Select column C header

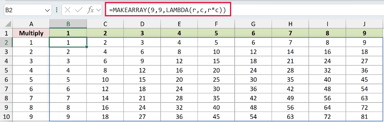105,24
